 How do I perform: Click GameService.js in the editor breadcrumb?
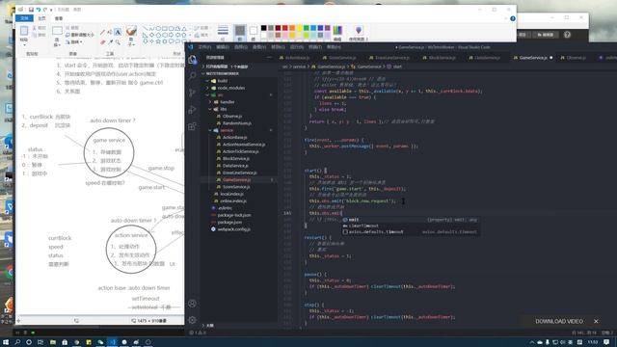click(x=332, y=67)
